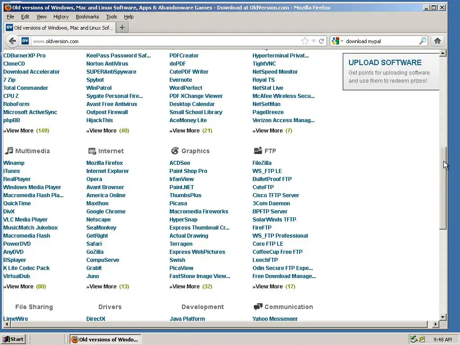
Task: Open the View menu
Action: pos(41,17)
